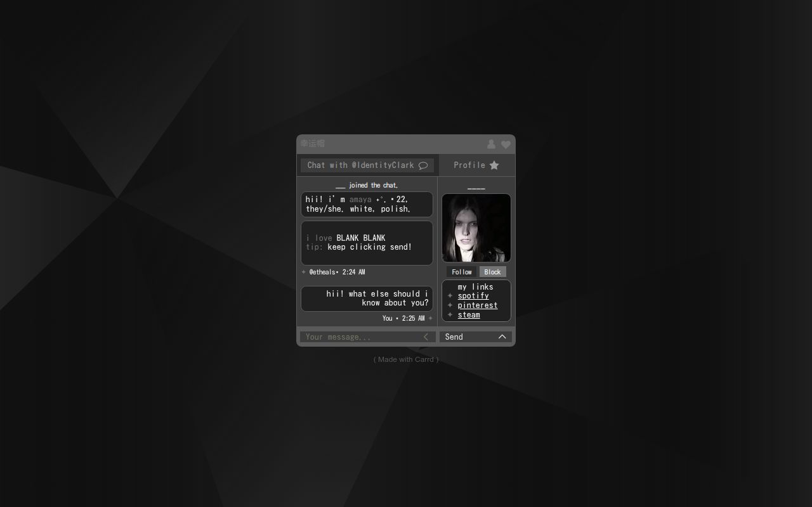Click the sparkle icon after You 2:25 AM
This screenshot has width=812, height=507.
pos(430,318)
